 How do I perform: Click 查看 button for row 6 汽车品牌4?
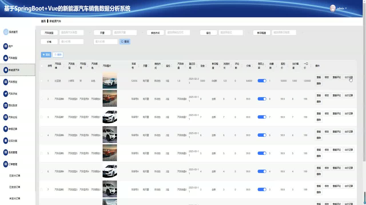point(319,168)
